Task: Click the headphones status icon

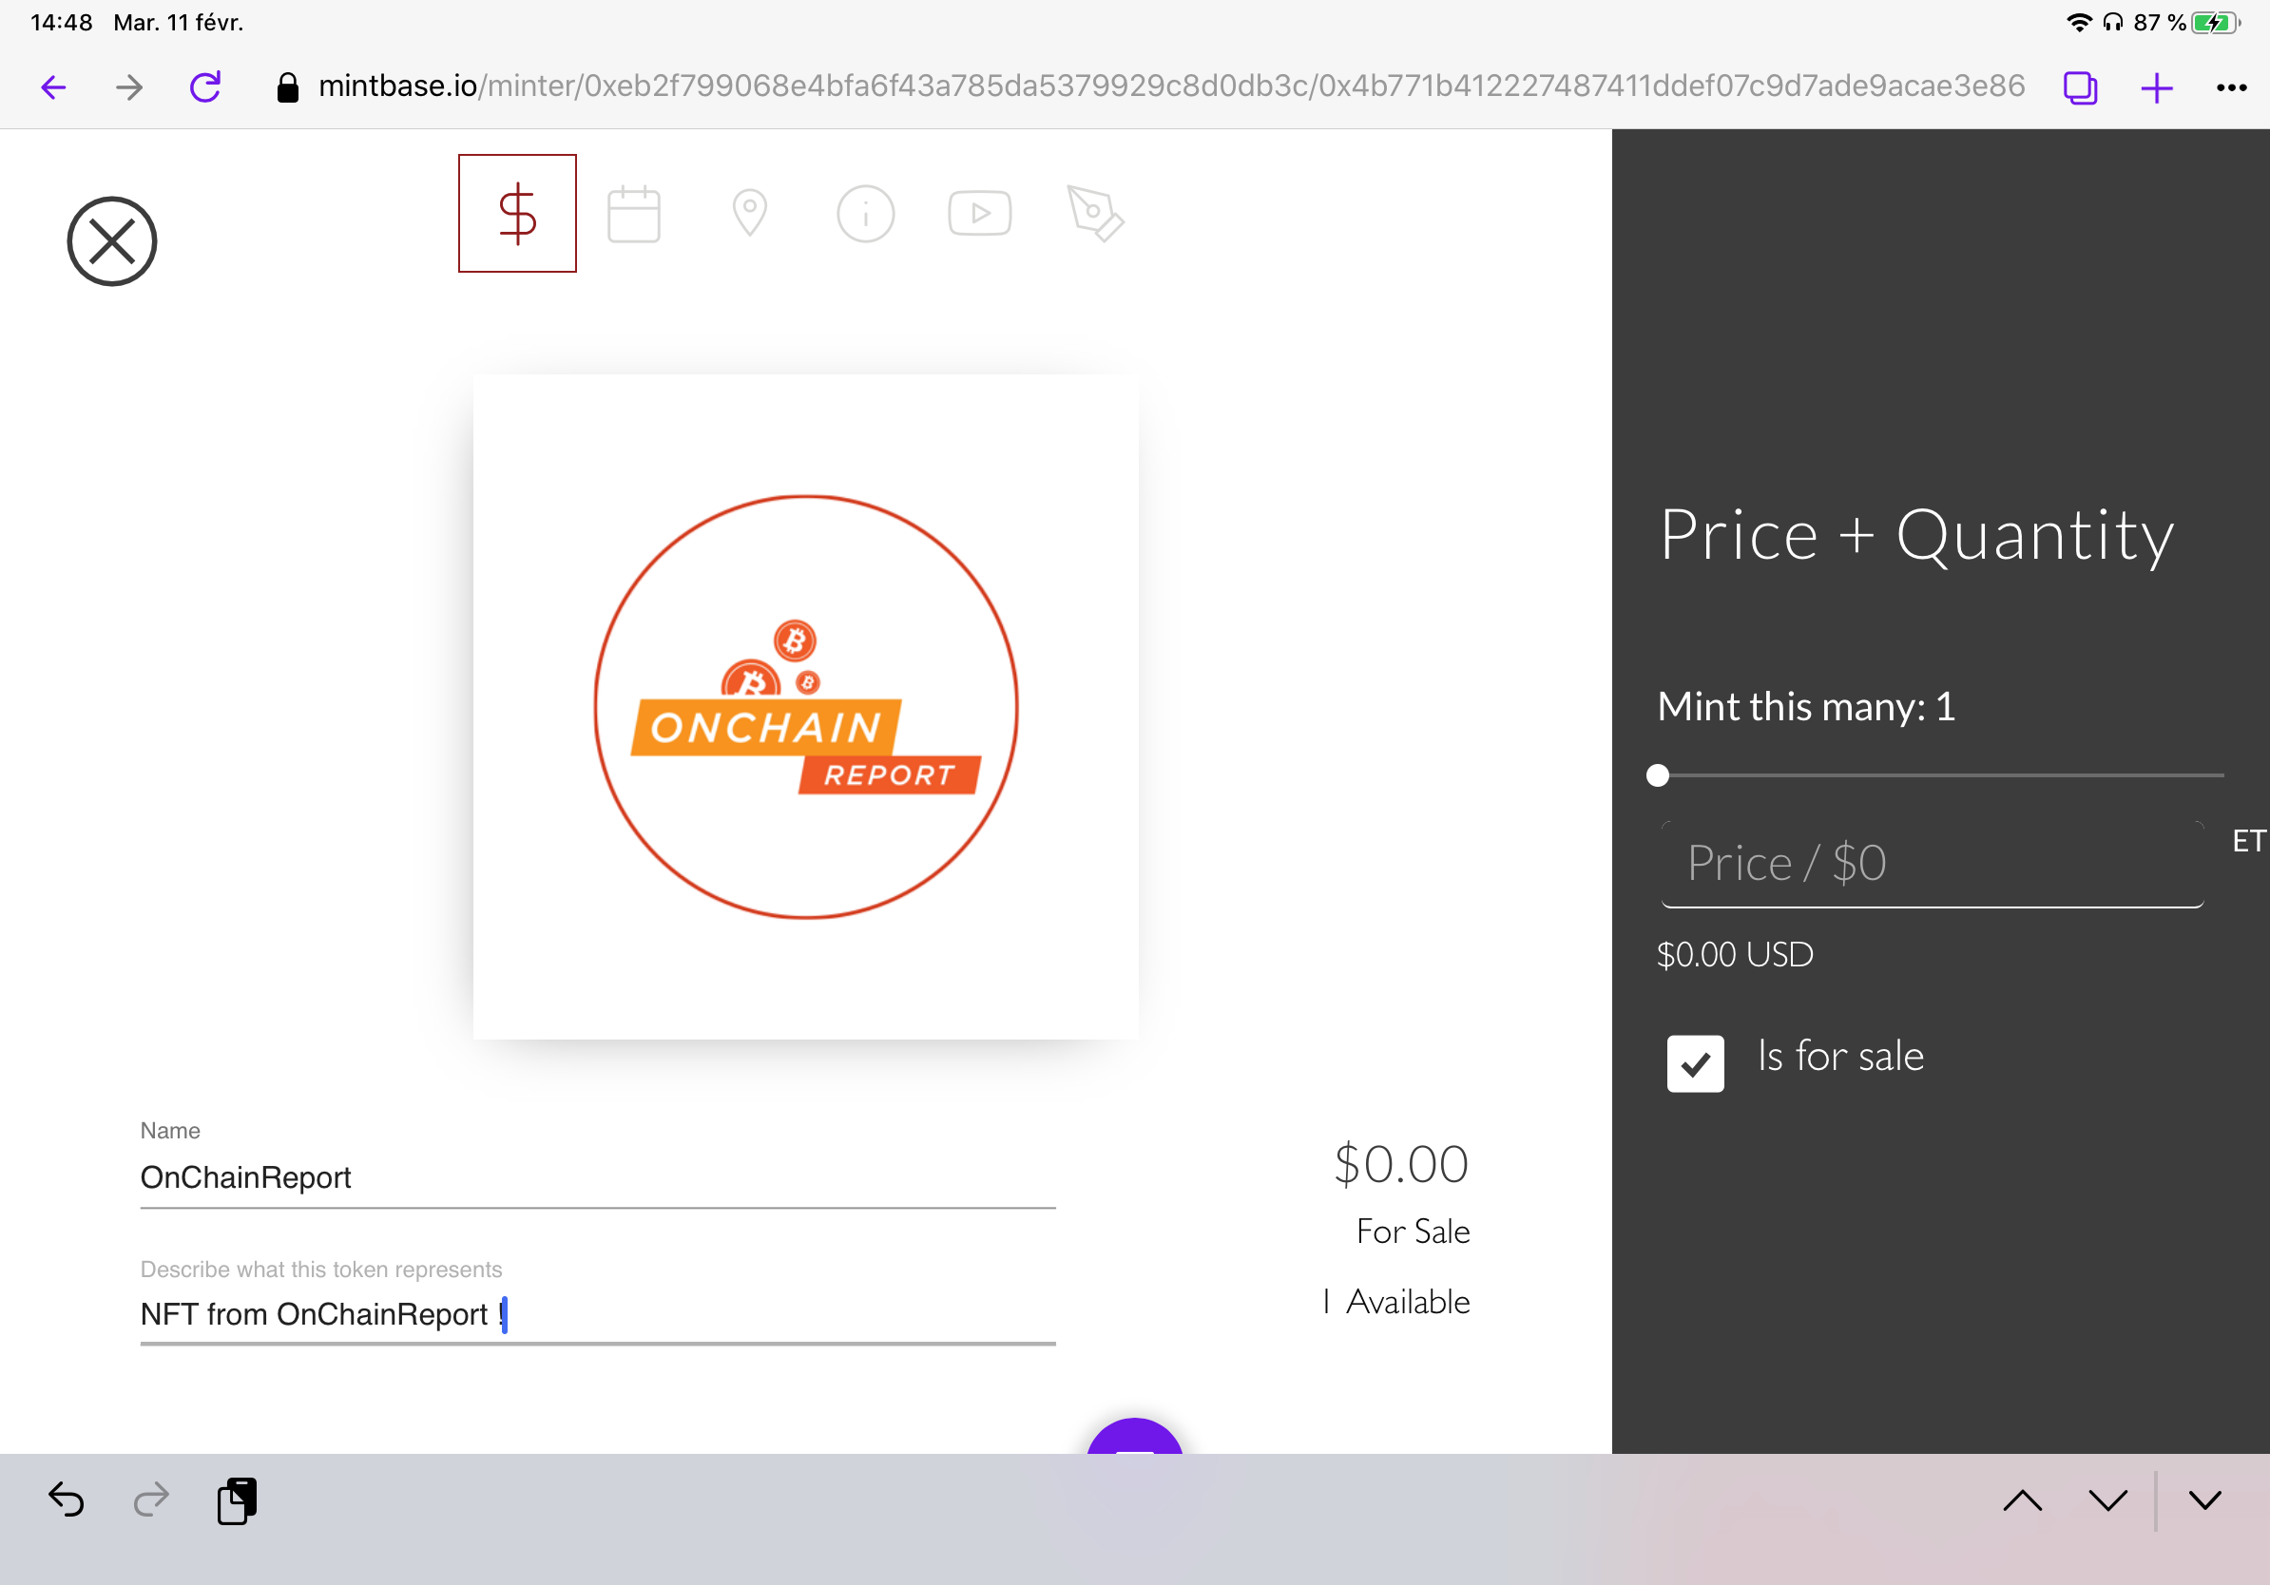Action: 2113,22
